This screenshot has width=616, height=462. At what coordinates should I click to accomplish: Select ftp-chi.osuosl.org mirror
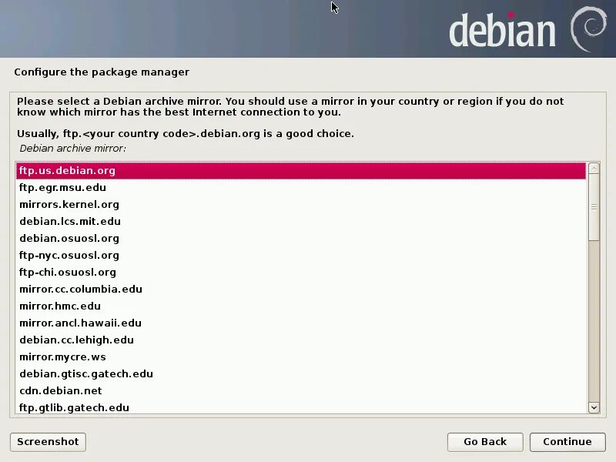(301, 273)
